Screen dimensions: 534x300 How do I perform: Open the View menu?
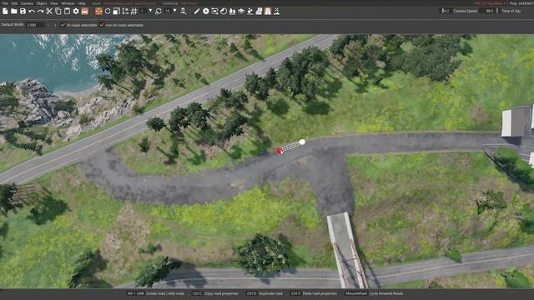pyautogui.click(x=54, y=3)
